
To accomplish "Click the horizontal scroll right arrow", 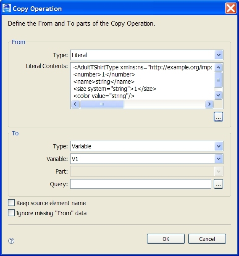I will pos(209,104).
